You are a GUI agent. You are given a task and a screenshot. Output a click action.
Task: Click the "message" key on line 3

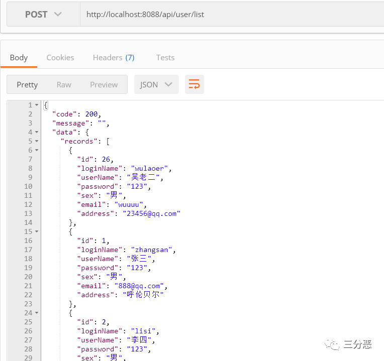[x=70, y=124]
